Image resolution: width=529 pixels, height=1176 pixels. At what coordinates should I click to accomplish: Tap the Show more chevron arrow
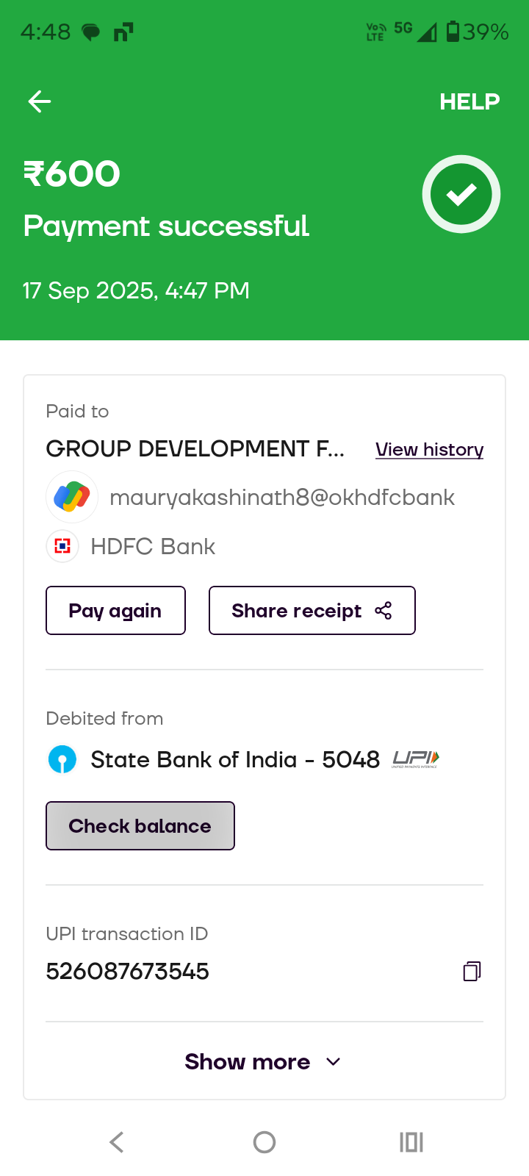333,1061
